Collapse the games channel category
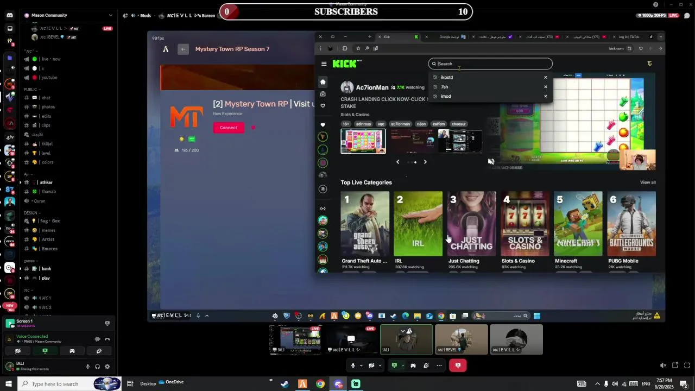Viewport: 695px width, 391px height. [31, 261]
